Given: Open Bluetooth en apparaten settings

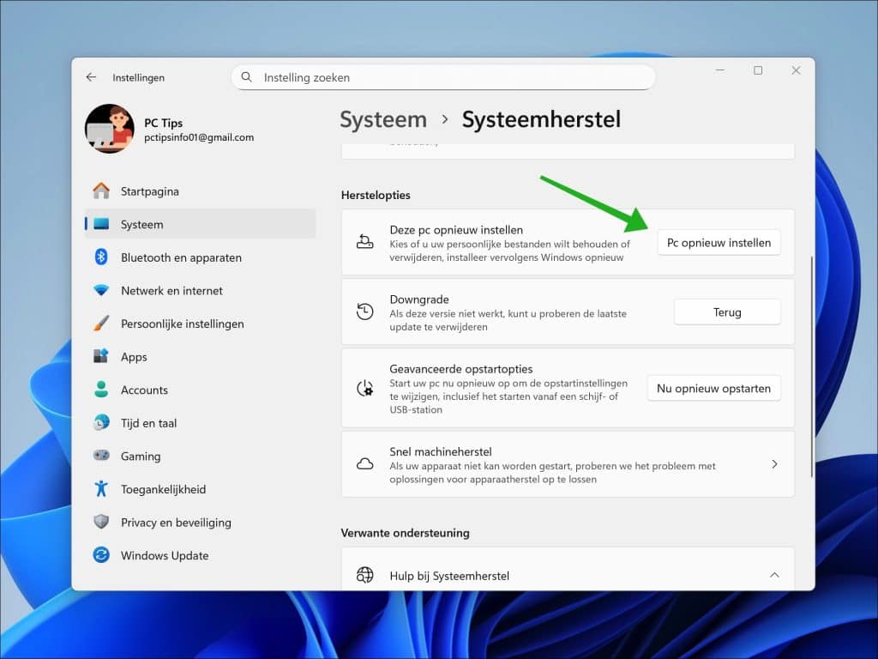Looking at the screenshot, I should click(x=201, y=257).
